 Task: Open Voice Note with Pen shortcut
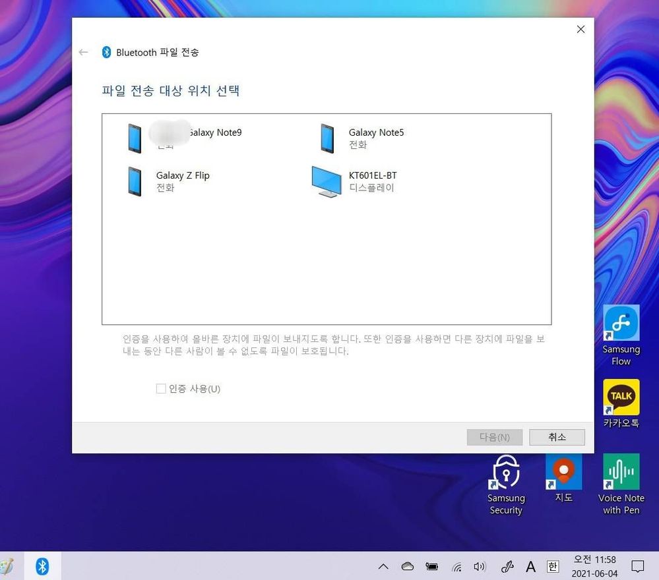621,484
